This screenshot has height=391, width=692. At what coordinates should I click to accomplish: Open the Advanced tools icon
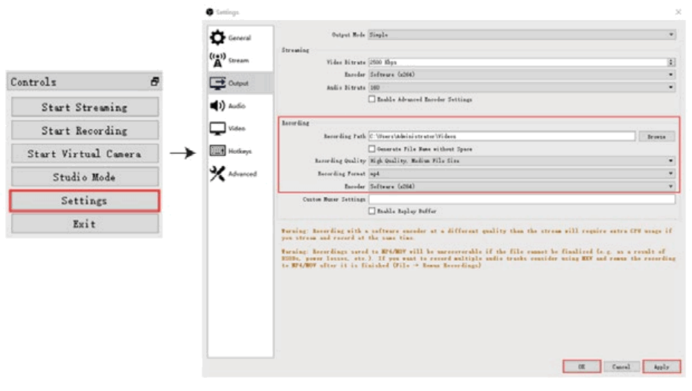click(x=217, y=174)
